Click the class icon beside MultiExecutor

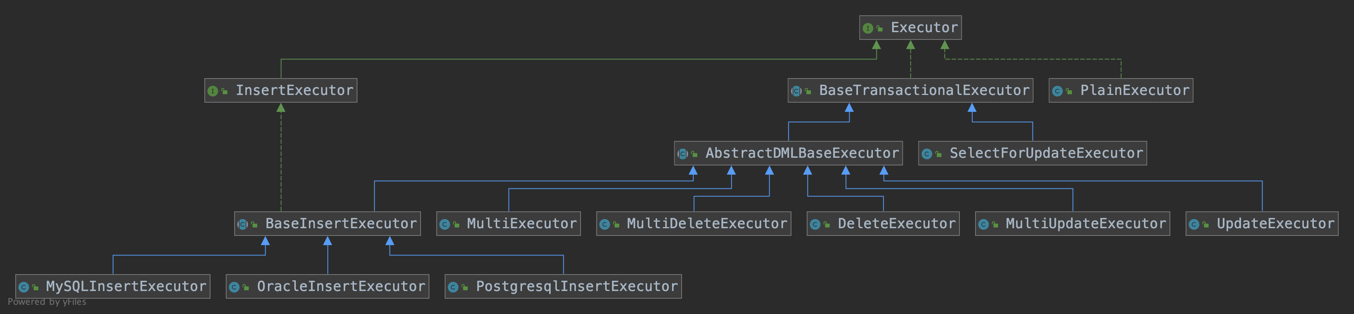[x=445, y=224]
